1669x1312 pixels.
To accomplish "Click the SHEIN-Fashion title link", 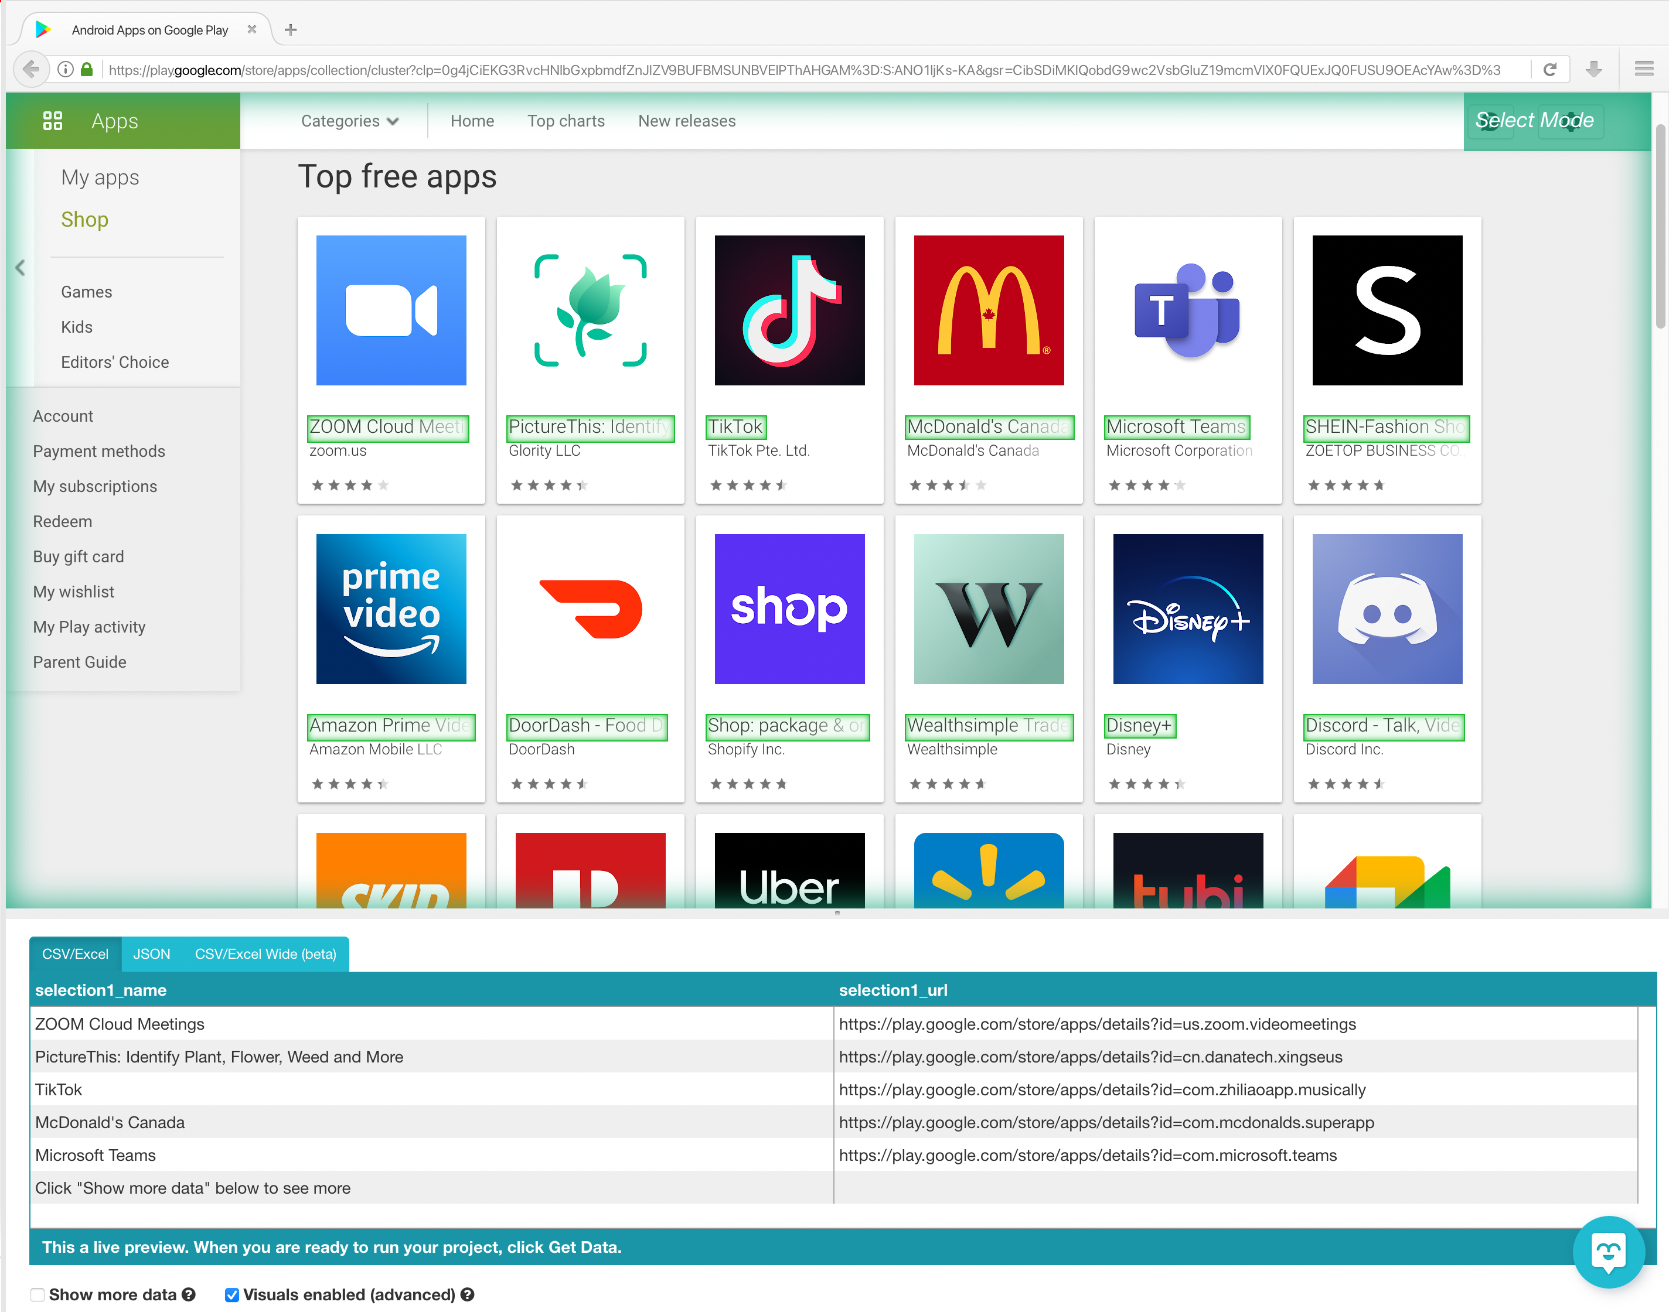I will click(1386, 427).
